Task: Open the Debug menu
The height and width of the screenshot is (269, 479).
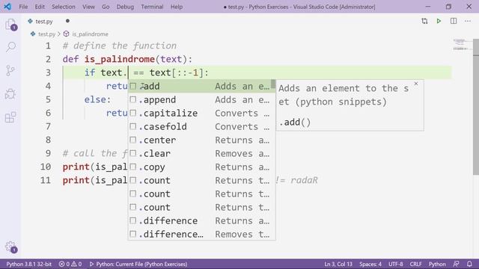Action: (x=125, y=7)
